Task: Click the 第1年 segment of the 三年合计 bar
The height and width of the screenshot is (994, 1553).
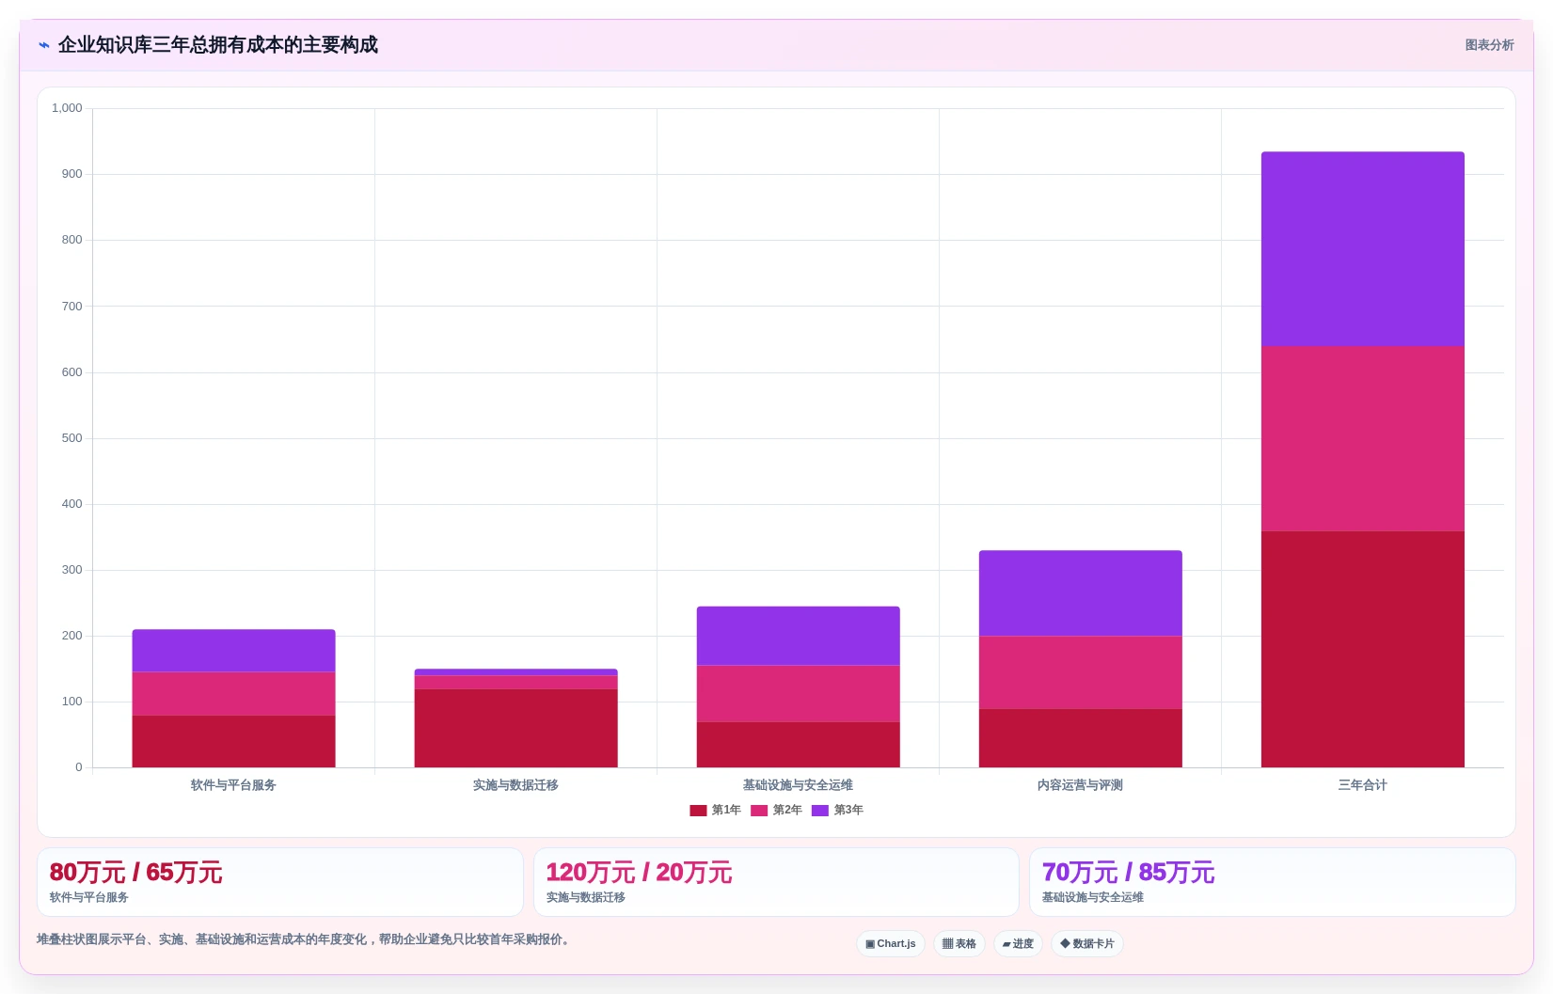Action: [x=1362, y=649]
